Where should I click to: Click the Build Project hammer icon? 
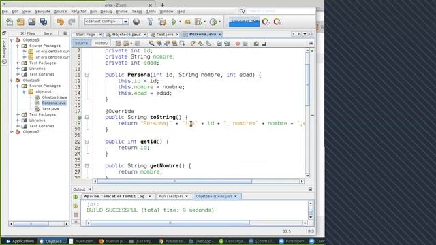(x=151, y=22)
